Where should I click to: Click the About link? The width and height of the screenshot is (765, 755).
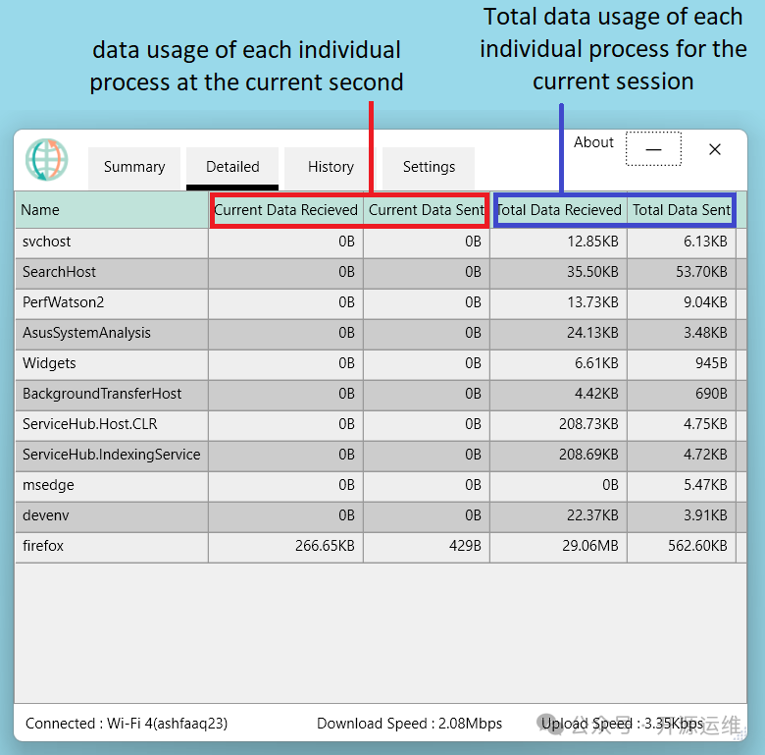(x=593, y=142)
